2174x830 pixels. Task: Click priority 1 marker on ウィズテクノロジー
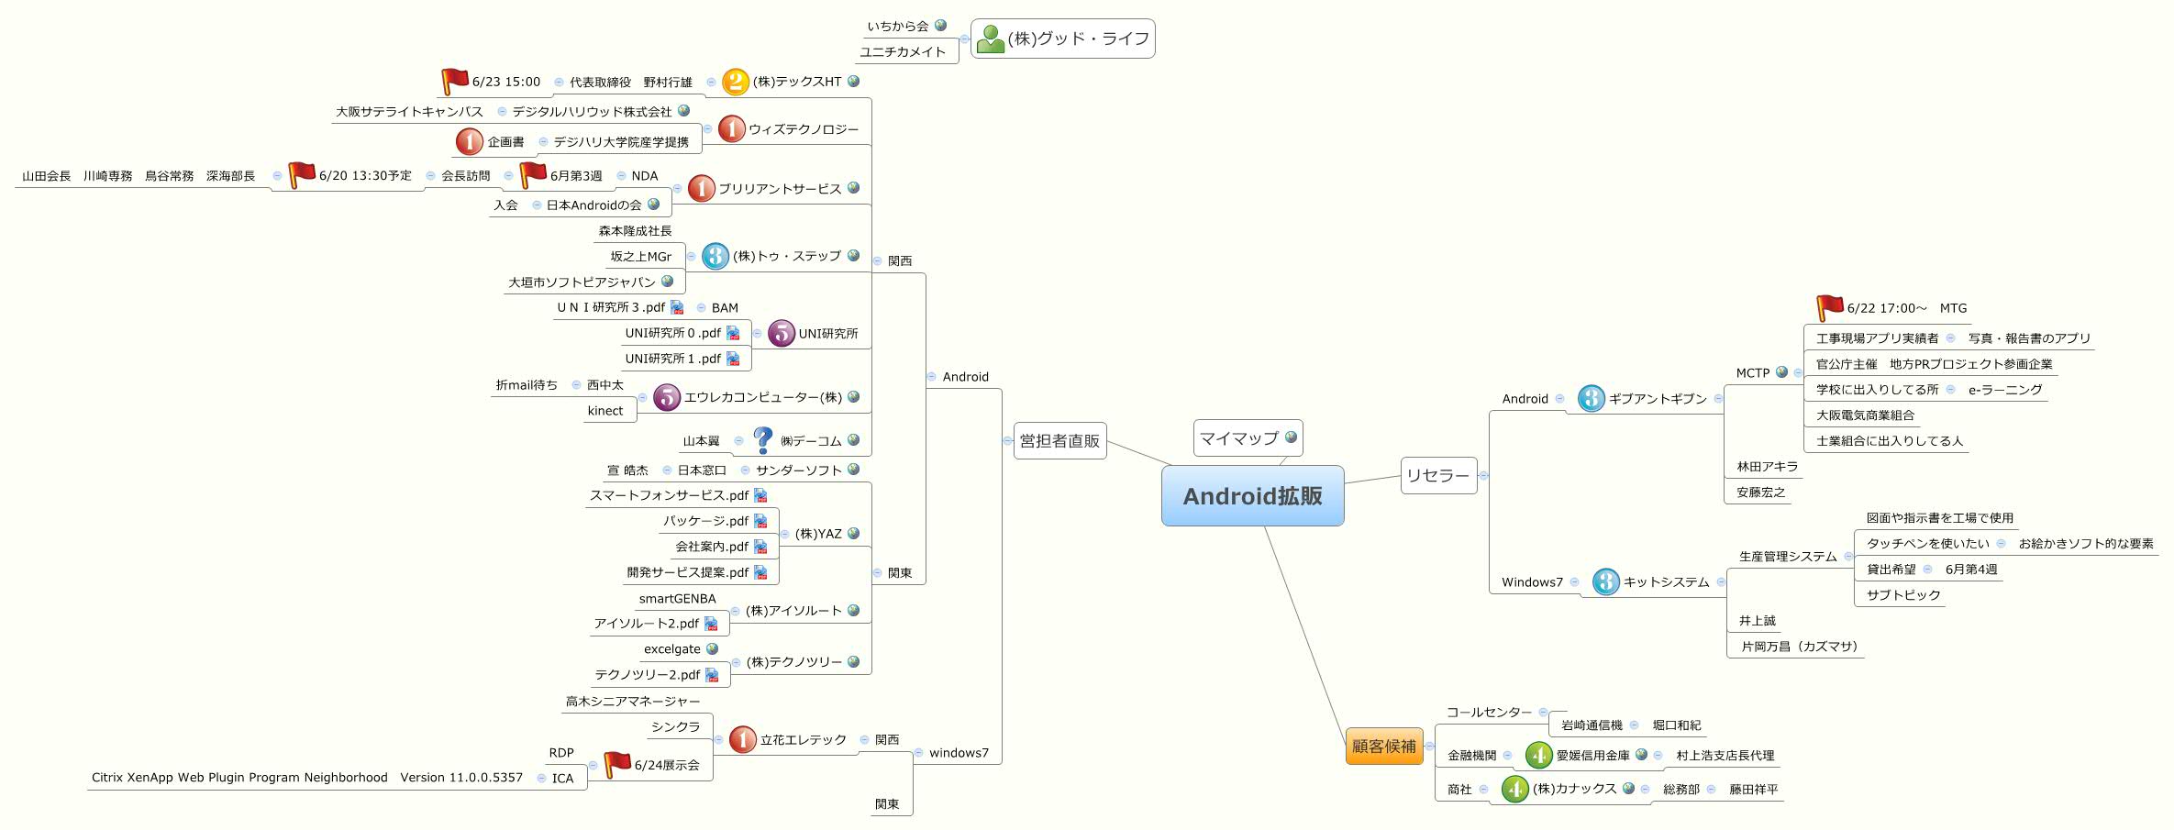pyautogui.click(x=732, y=129)
